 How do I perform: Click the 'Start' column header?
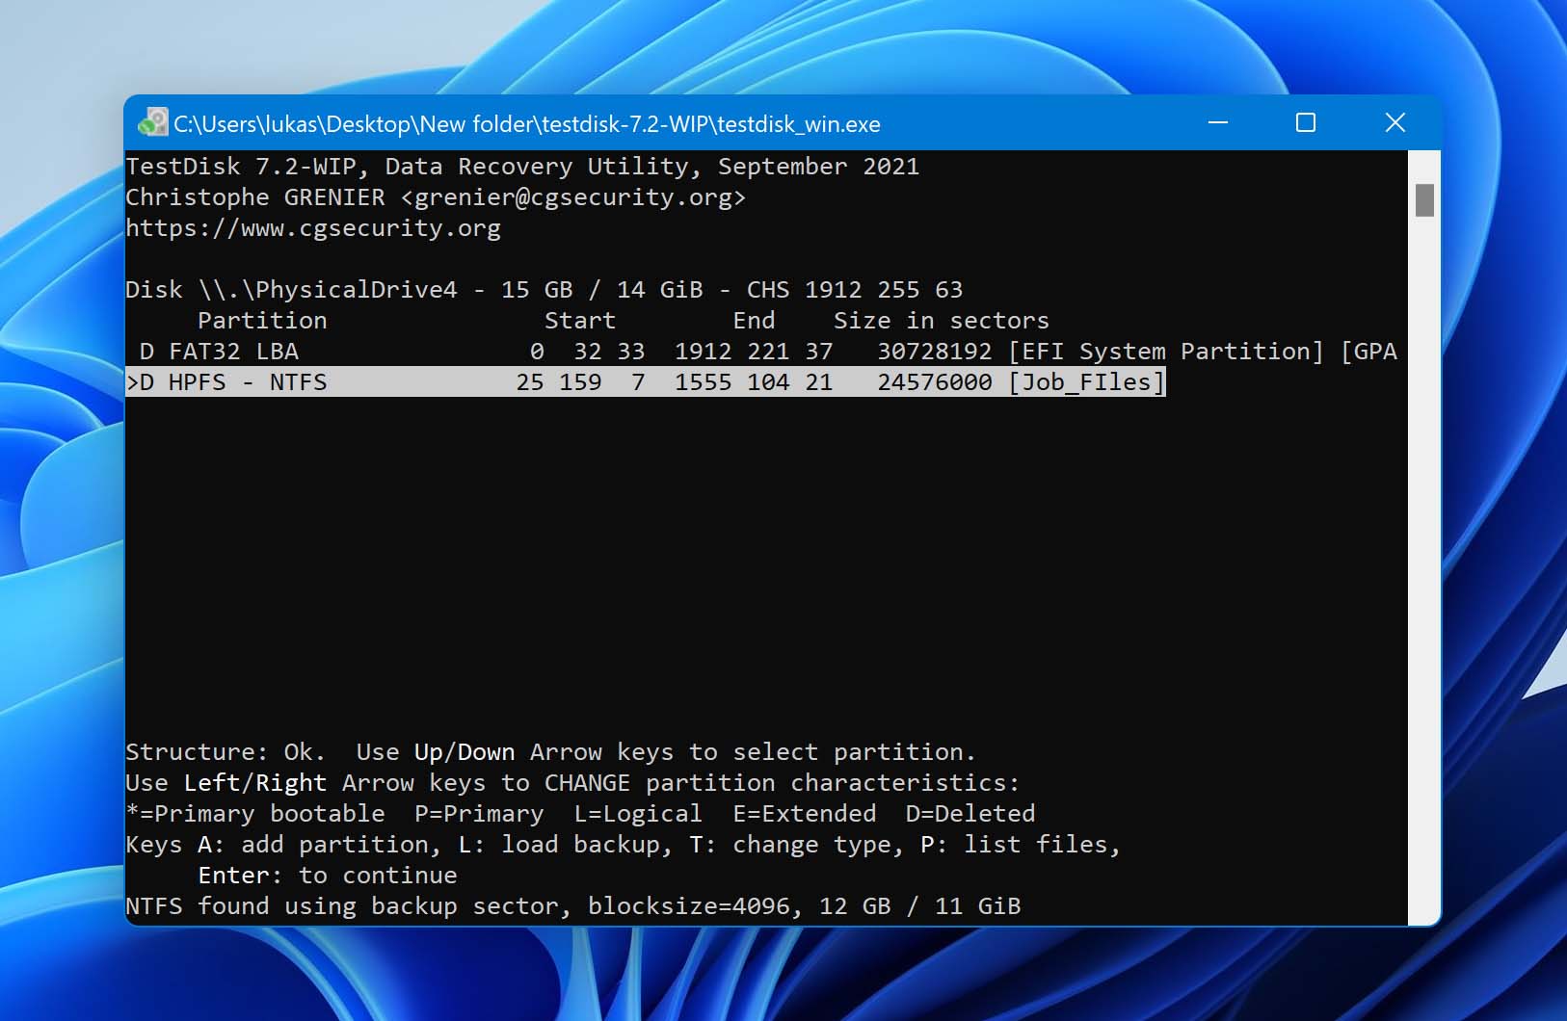click(579, 321)
